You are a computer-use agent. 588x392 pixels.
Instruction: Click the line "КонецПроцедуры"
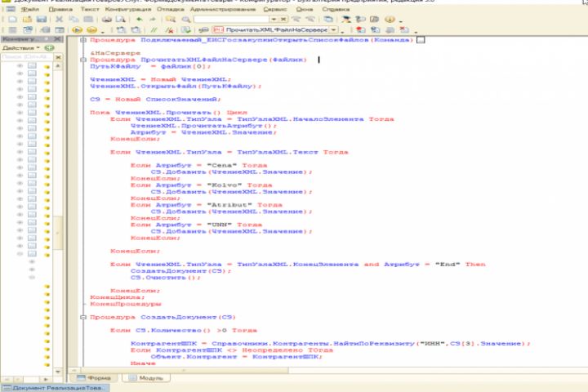126,304
